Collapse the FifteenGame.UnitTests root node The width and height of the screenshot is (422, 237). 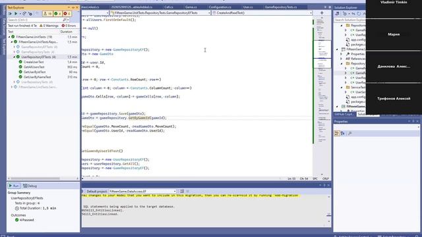[x=9, y=37]
